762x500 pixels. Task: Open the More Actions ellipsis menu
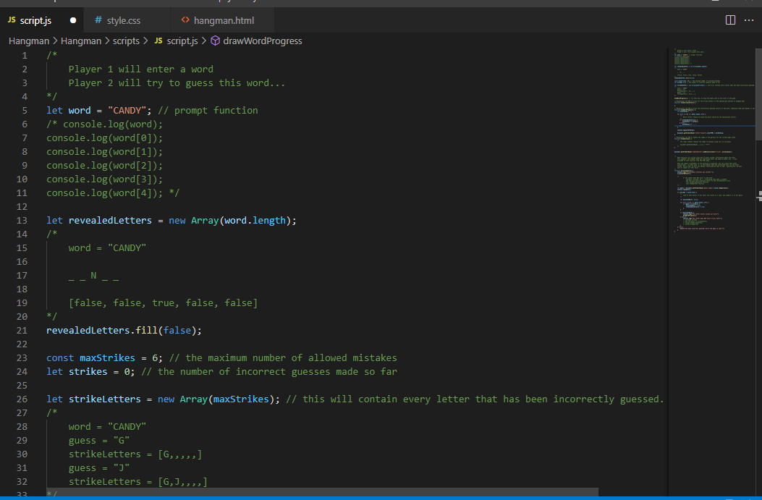click(749, 20)
